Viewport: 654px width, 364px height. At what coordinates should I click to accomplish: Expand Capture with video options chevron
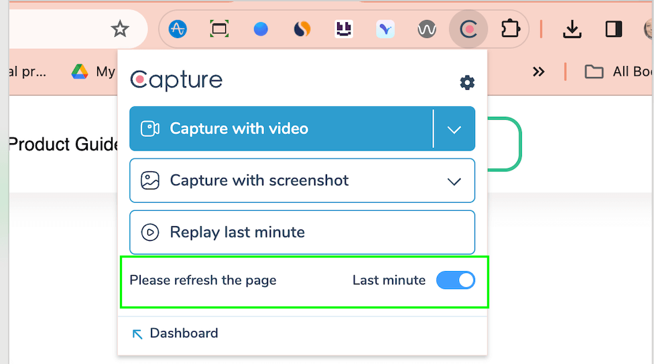pyautogui.click(x=454, y=129)
